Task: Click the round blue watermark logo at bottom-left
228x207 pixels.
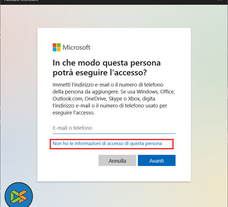Action: (x=19, y=195)
